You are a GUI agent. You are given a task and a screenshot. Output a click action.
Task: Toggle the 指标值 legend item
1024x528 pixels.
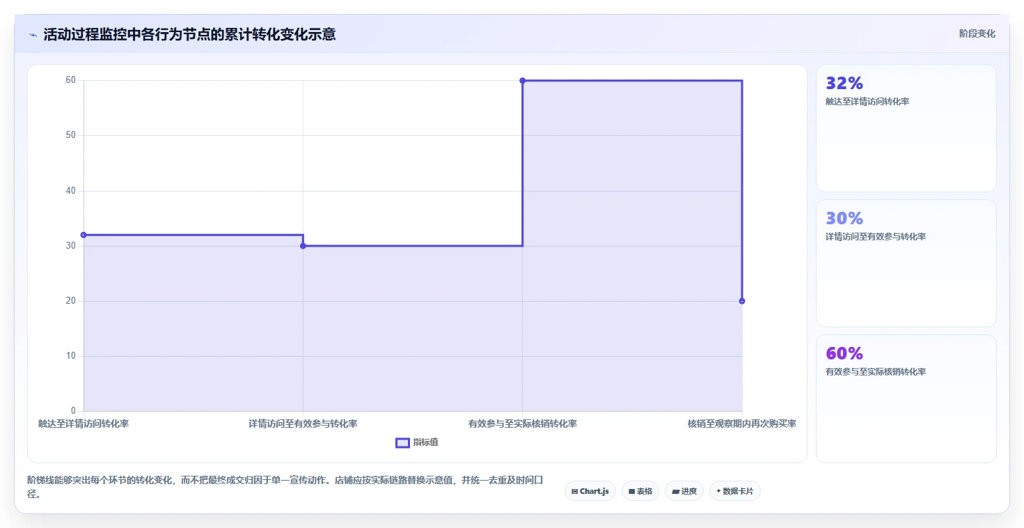pos(417,442)
